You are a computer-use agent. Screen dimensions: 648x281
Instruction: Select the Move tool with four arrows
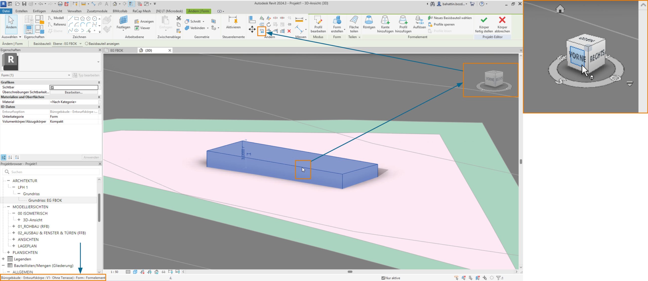[252, 29]
